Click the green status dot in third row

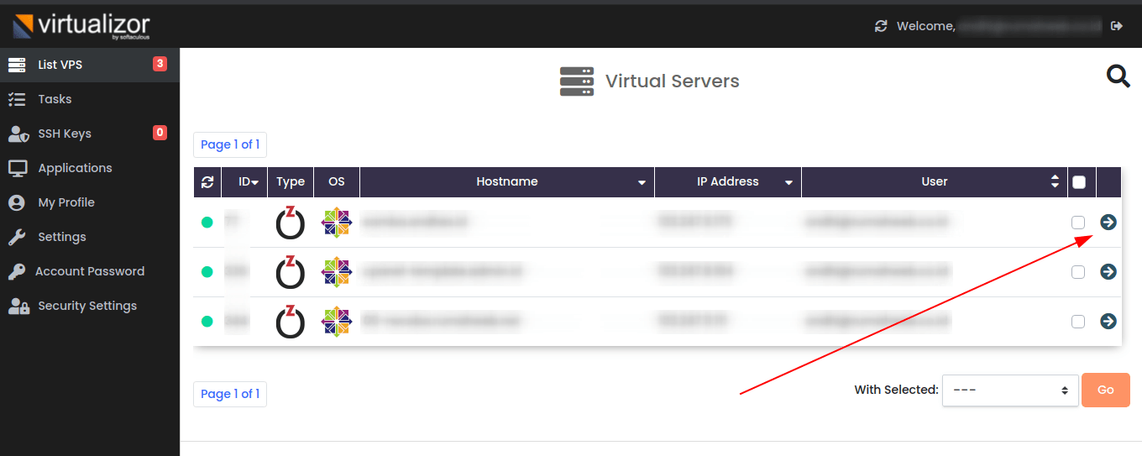pos(207,322)
